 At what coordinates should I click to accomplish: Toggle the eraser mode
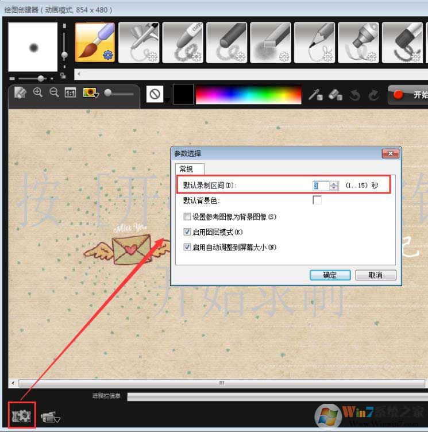tap(336, 95)
